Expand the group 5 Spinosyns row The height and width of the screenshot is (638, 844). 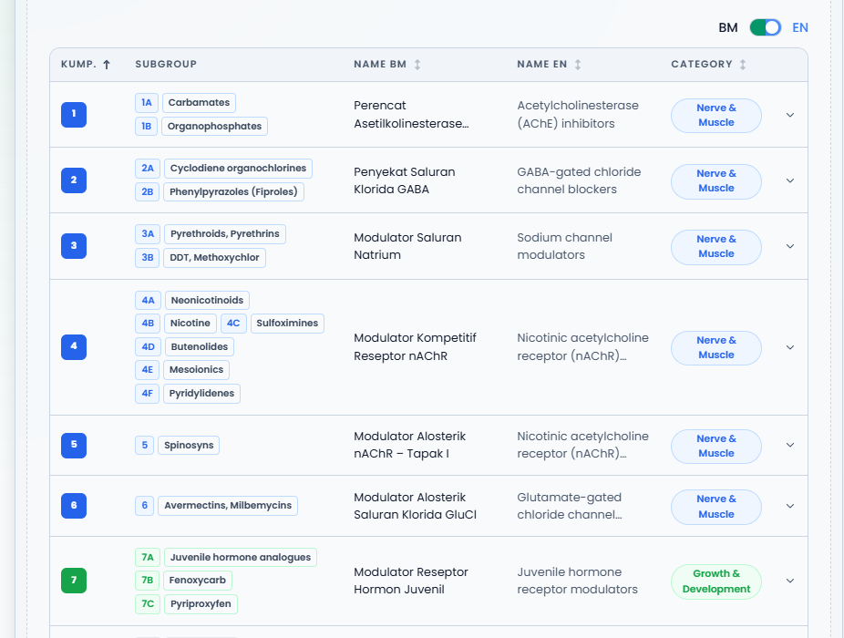pyautogui.click(x=790, y=445)
